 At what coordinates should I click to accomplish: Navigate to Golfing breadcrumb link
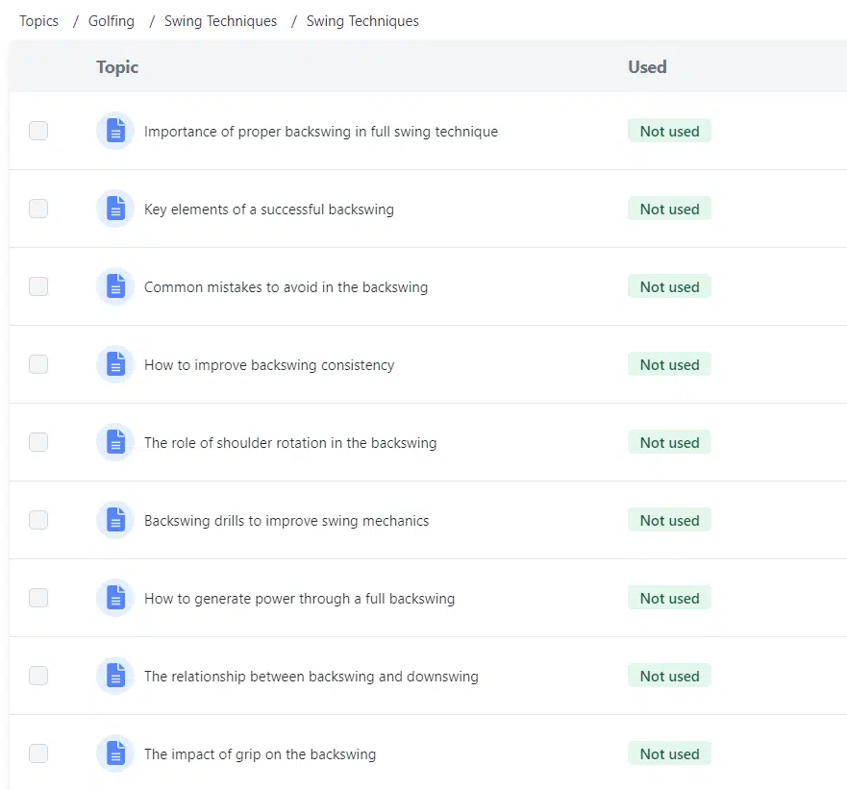click(x=112, y=21)
